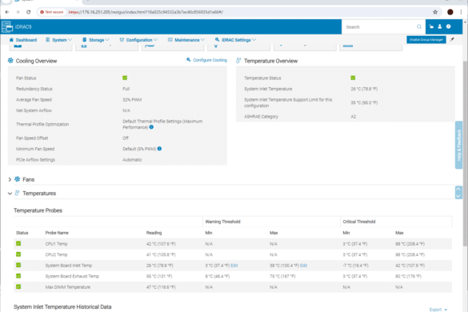Click info icon beside Default 5% PWM

click(x=159, y=149)
